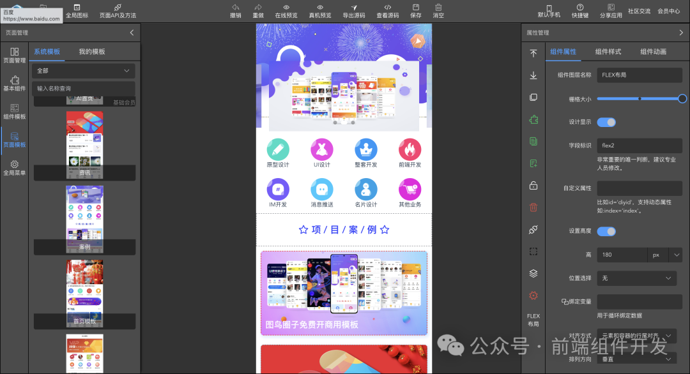Image resolution: width=690 pixels, height=374 pixels.
Task: Click the layers stack icon
Action: coord(533,273)
